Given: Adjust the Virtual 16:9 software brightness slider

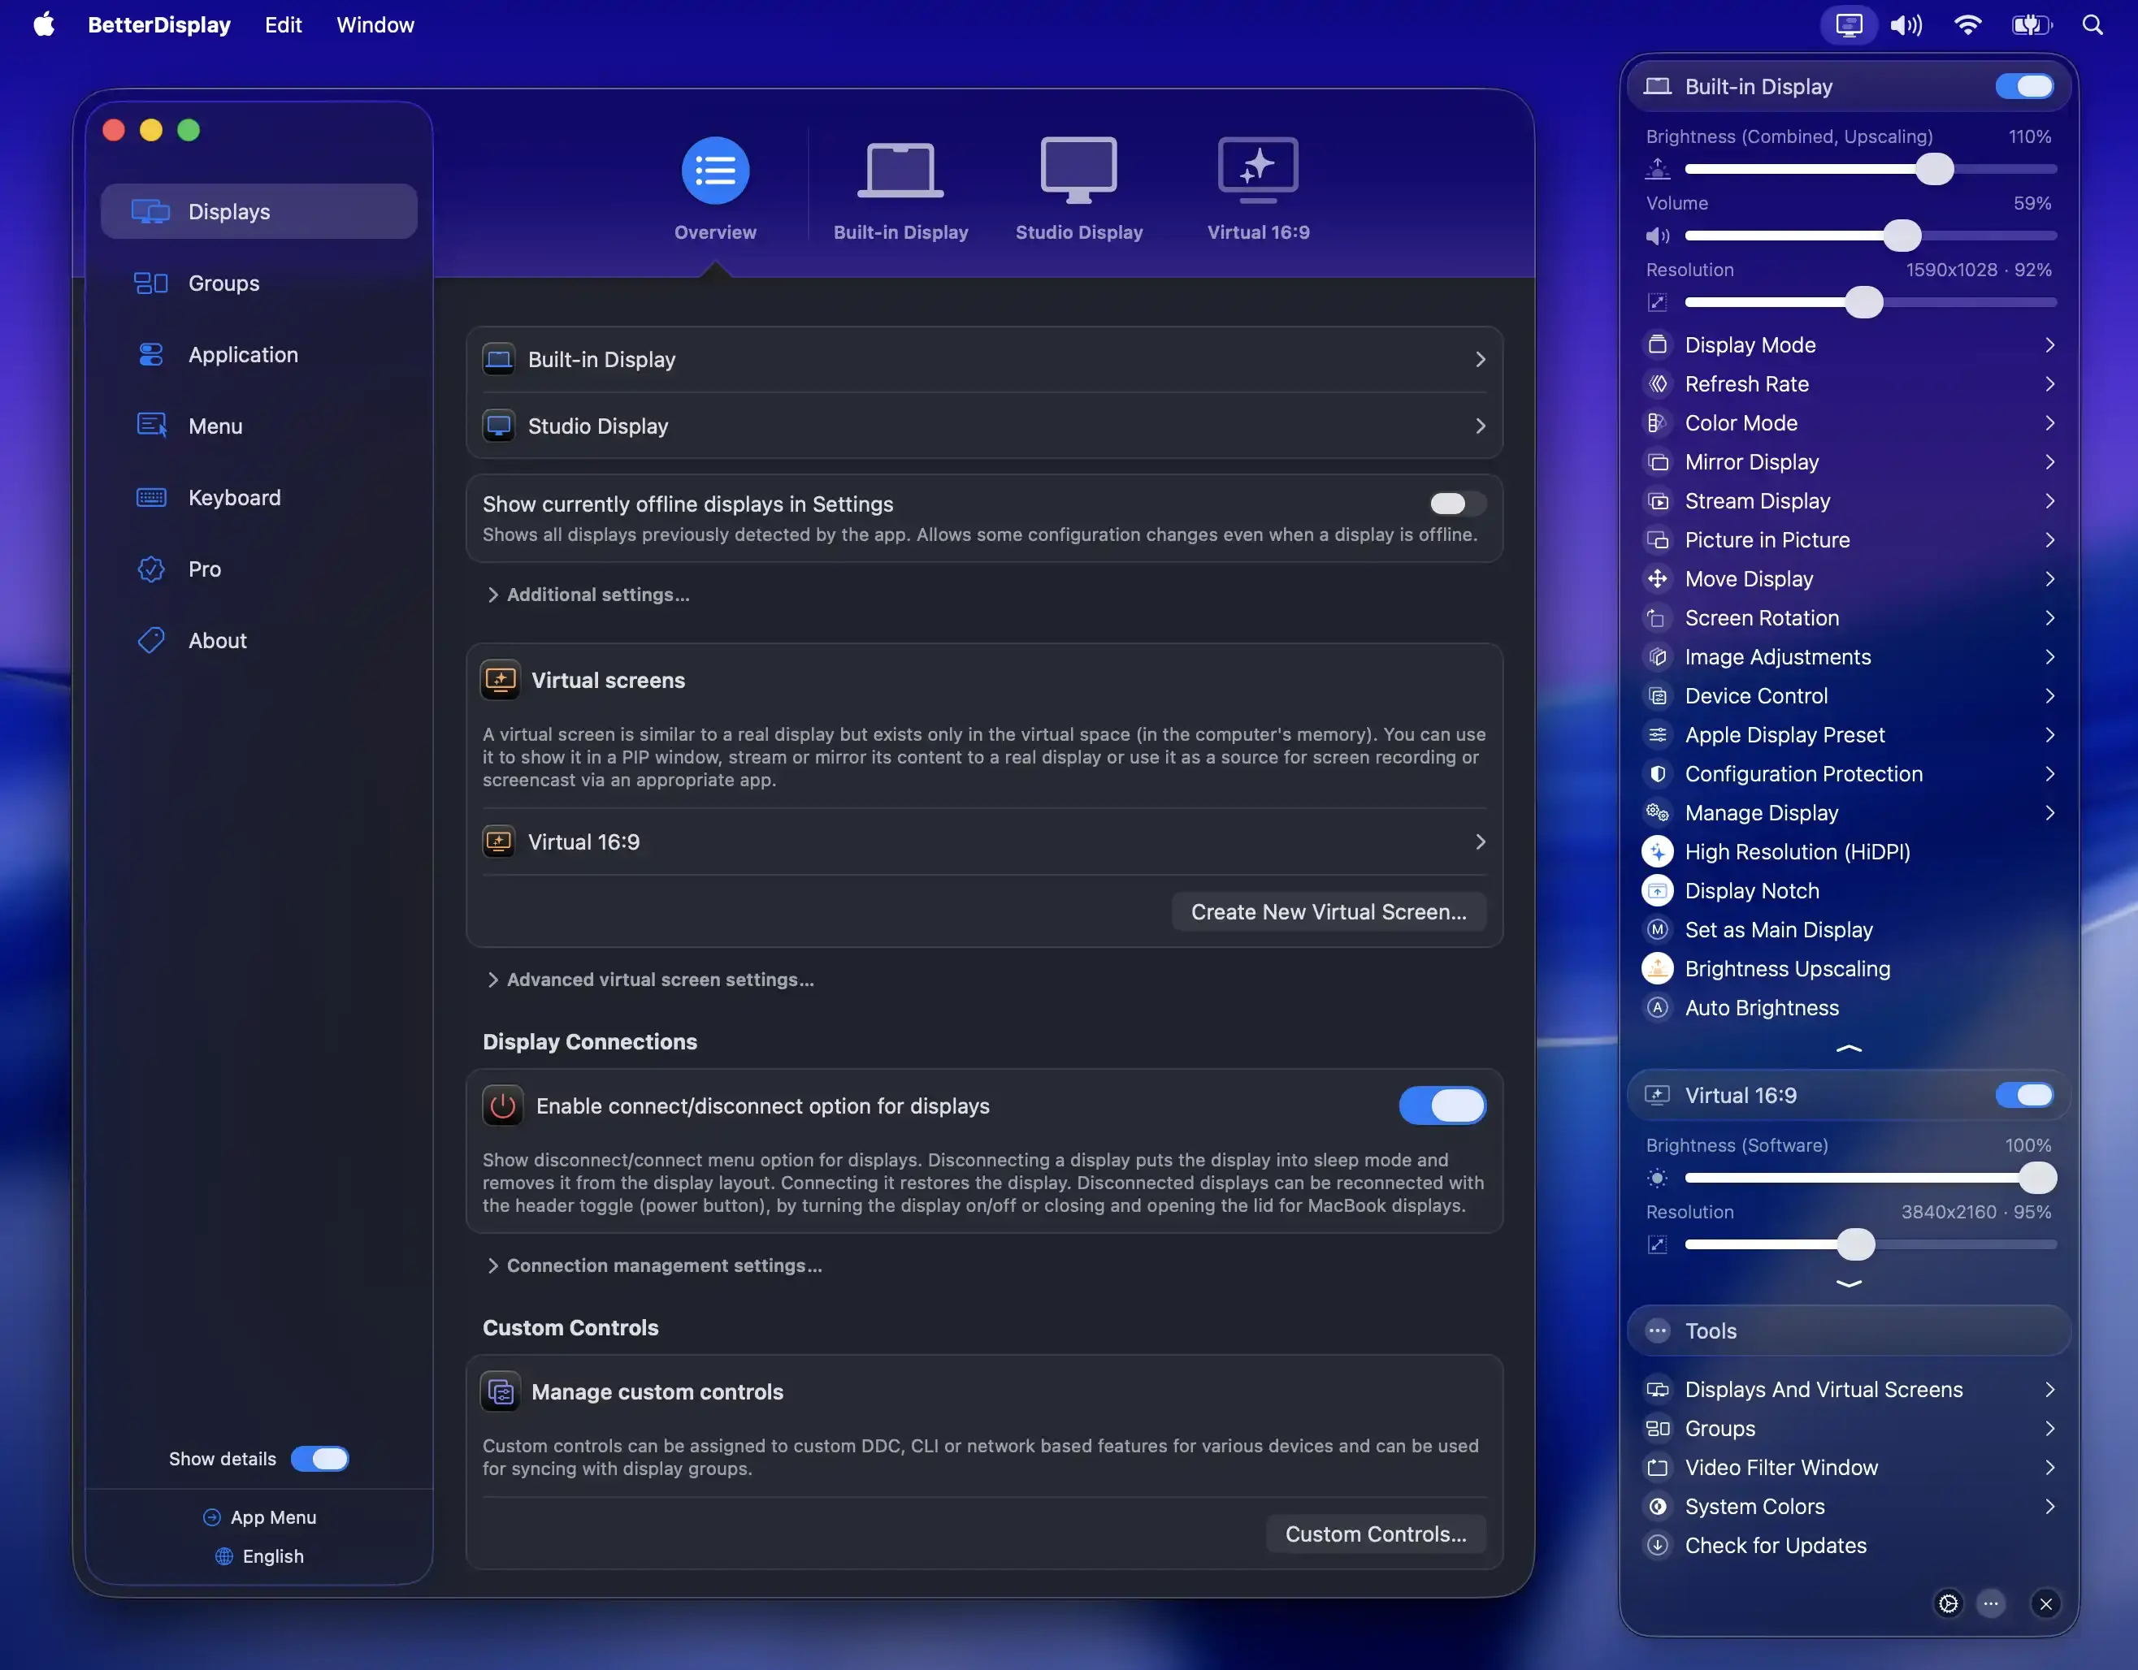Looking at the screenshot, I should 1870,1178.
